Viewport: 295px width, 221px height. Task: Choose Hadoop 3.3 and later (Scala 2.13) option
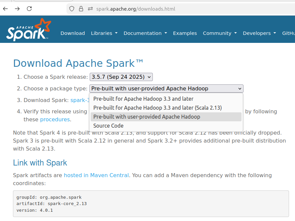coord(166,108)
